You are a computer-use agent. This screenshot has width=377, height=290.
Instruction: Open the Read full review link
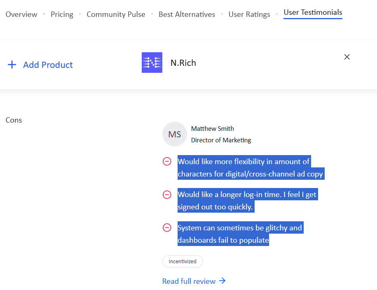click(x=189, y=281)
